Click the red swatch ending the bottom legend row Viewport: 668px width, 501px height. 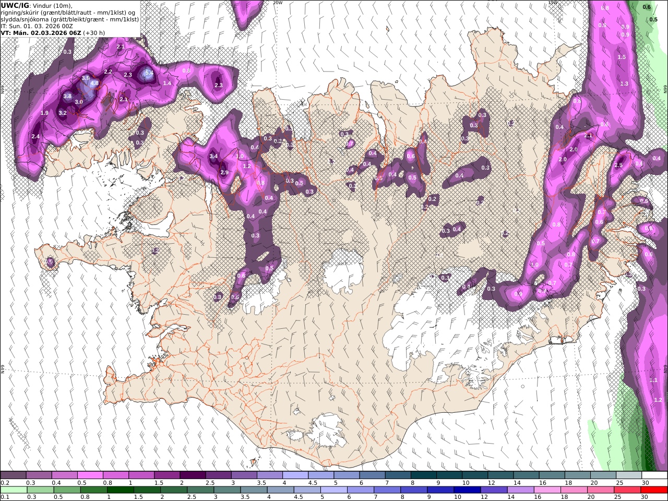tap(653, 490)
